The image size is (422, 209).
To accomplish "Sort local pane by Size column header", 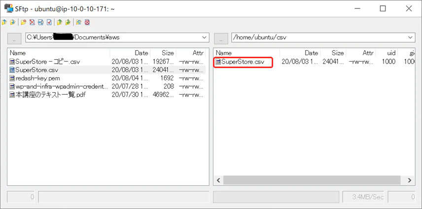I will (x=163, y=53).
